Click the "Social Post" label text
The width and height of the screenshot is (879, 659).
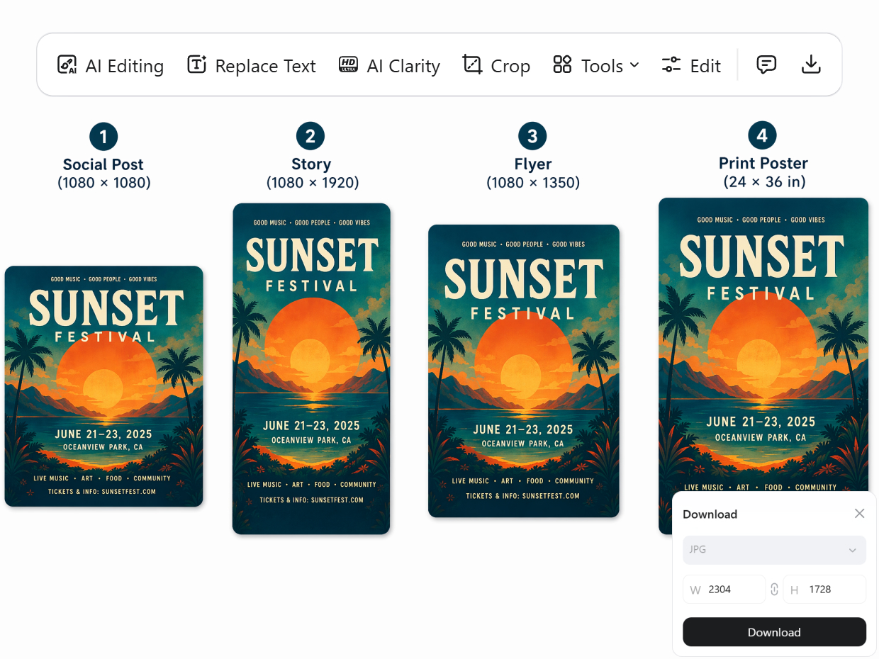point(103,164)
